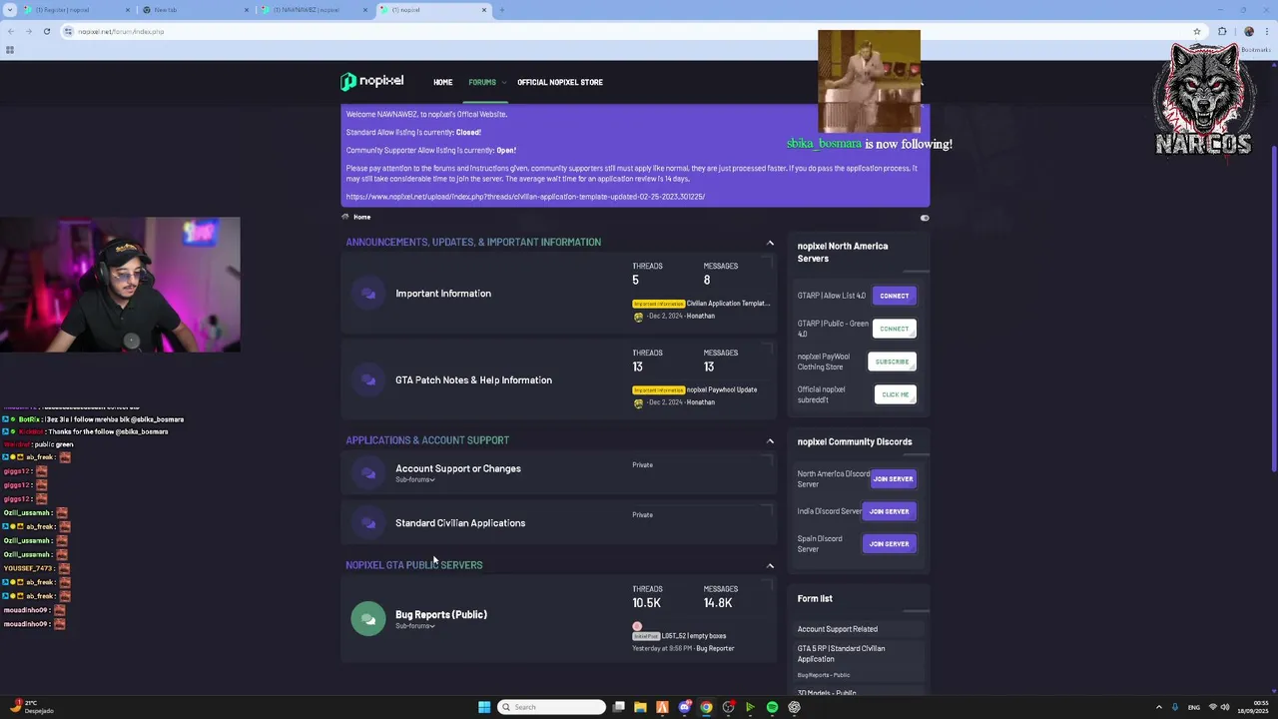
Task: Click SUBSCRIBE for PayWool Clothing Store
Action: (x=893, y=361)
